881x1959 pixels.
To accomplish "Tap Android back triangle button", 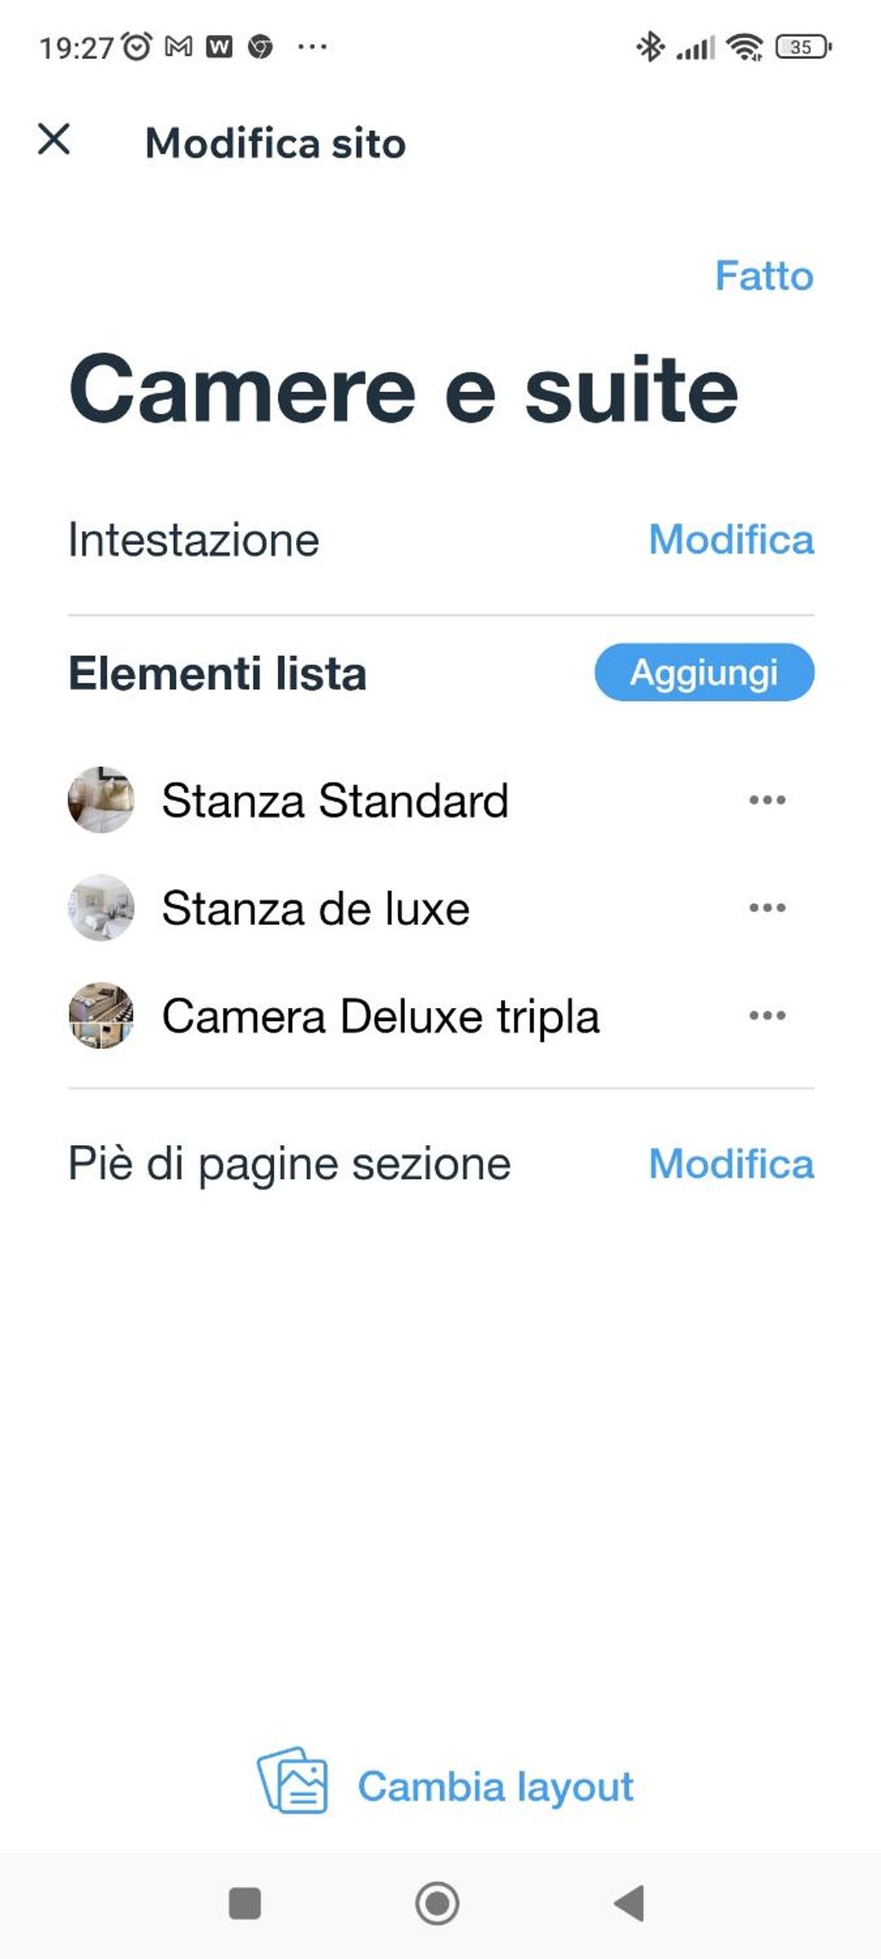I will pyautogui.click(x=629, y=1903).
